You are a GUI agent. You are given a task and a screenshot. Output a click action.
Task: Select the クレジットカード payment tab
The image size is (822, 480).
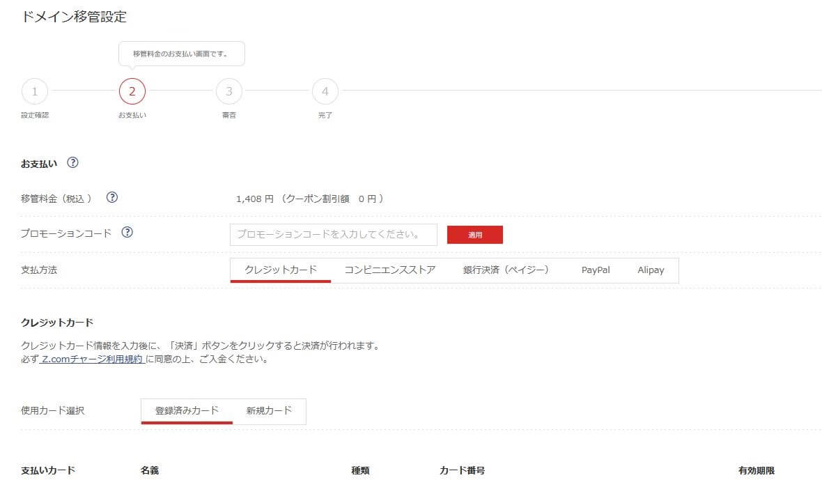pyautogui.click(x=281, y=270)
